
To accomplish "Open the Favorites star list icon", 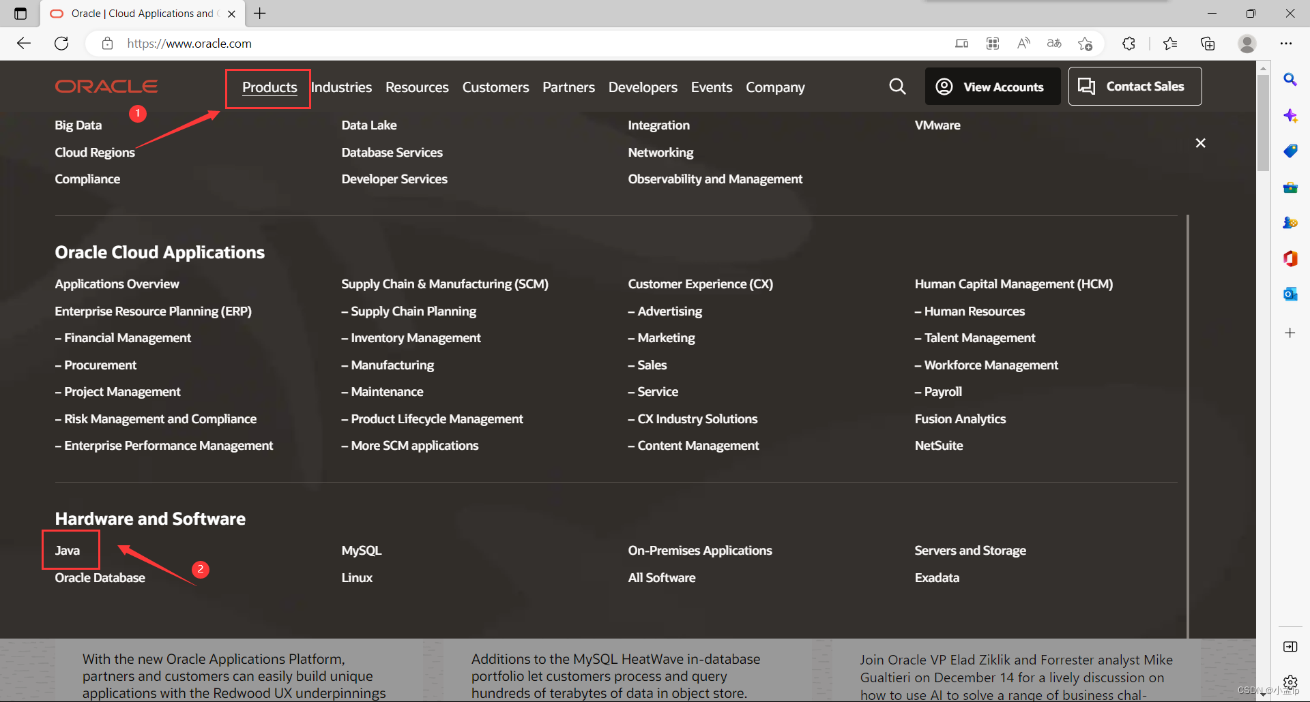I will pyautogui.click(x=1169, y=44).
